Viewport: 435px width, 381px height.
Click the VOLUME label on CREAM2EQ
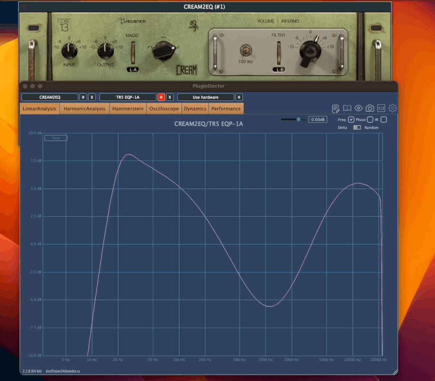coord(265,21)
